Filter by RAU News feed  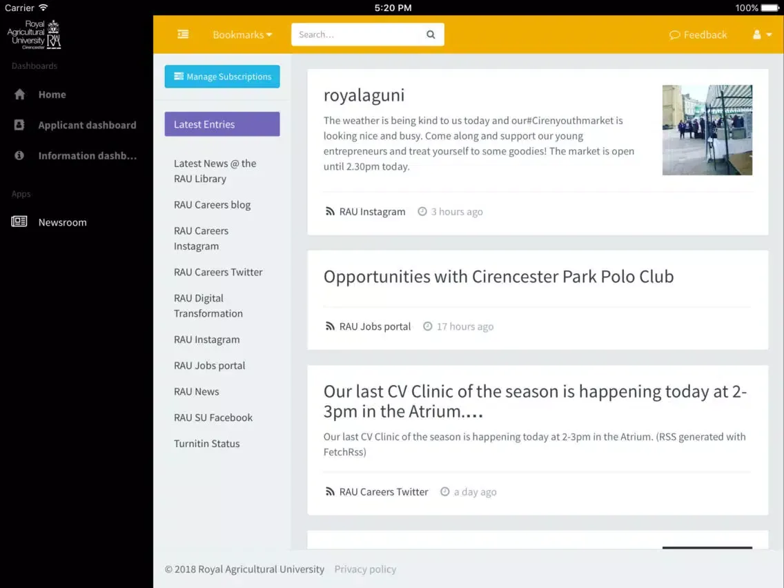coord(197,391)
